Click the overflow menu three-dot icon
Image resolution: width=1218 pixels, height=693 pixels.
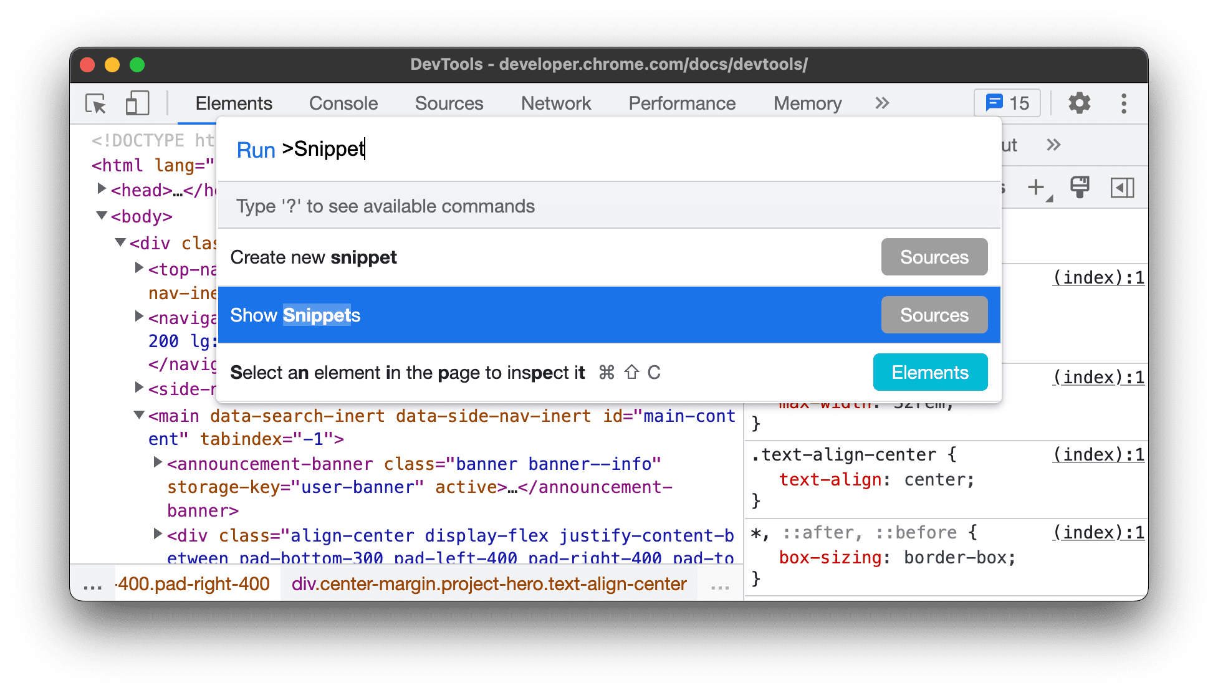click(1128, 103)
